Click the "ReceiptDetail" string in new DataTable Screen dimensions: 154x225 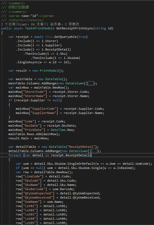coord(81,147)
